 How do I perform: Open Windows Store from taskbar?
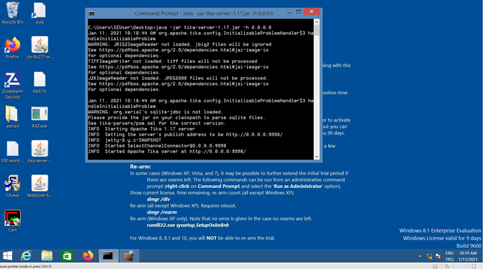67,256
